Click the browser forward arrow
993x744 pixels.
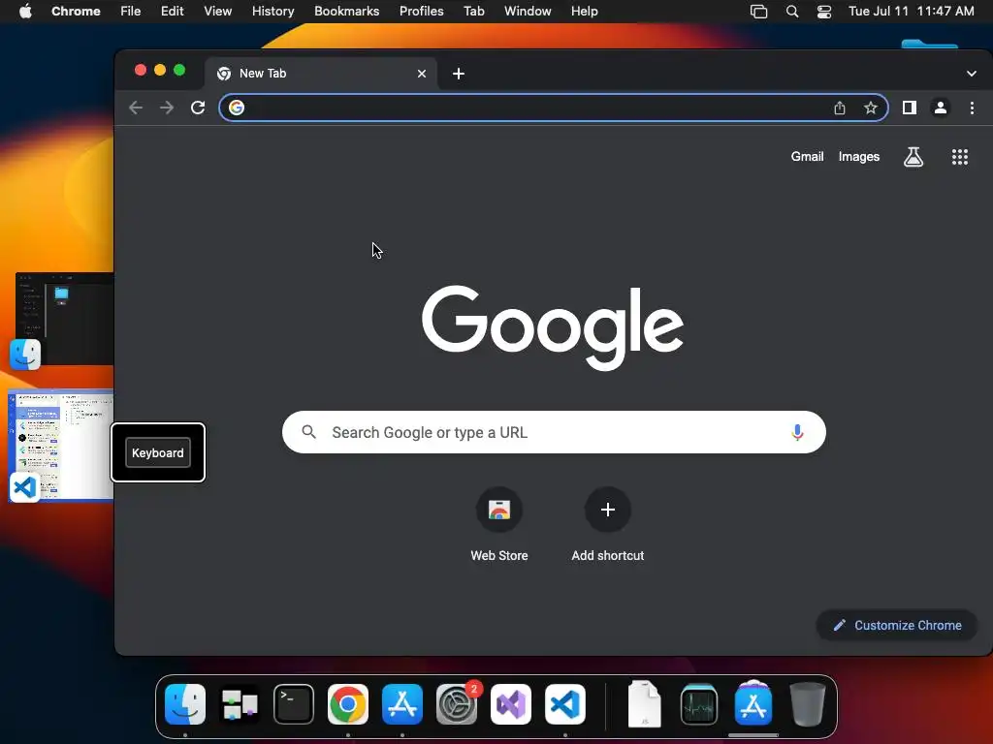pos(167,108)
